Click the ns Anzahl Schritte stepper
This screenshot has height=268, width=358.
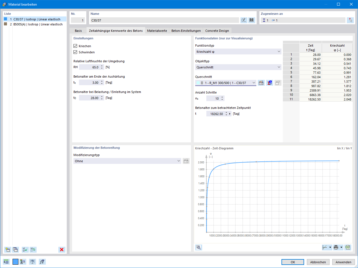click(x=222, y=99)
